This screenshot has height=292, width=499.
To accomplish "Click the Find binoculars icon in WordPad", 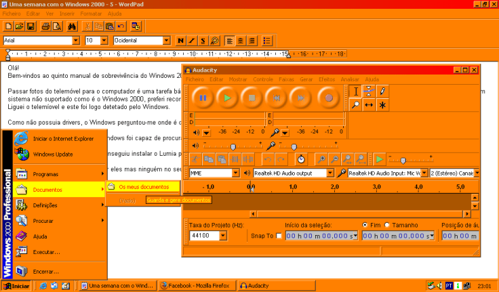I will point(73,26).
